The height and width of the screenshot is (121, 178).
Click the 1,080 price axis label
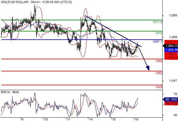[x=173, y=15]
